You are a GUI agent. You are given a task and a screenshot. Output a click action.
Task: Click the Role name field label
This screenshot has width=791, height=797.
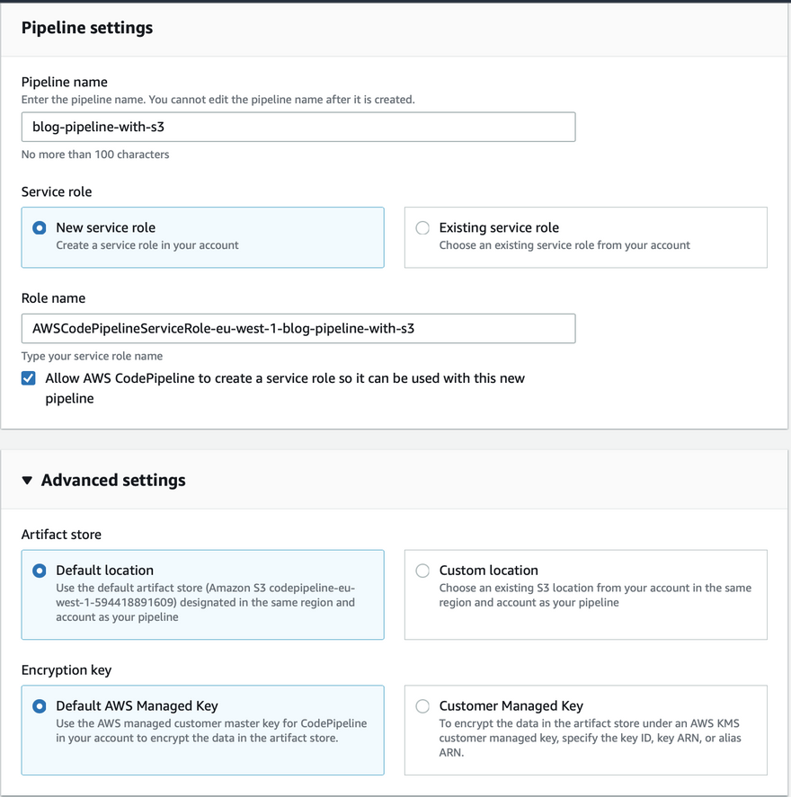(54, 297)
